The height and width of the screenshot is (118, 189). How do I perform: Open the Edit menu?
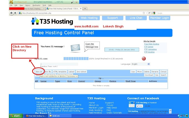(16, 6)
